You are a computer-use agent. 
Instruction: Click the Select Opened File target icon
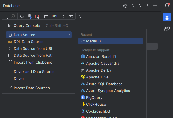125,6
